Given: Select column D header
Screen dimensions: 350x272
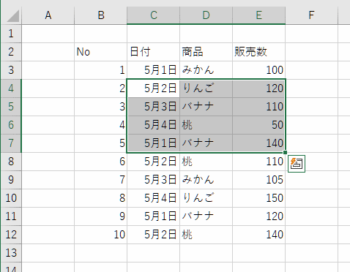Looking at the screenshot, I should pyautogui.click(x=206, y=15).
